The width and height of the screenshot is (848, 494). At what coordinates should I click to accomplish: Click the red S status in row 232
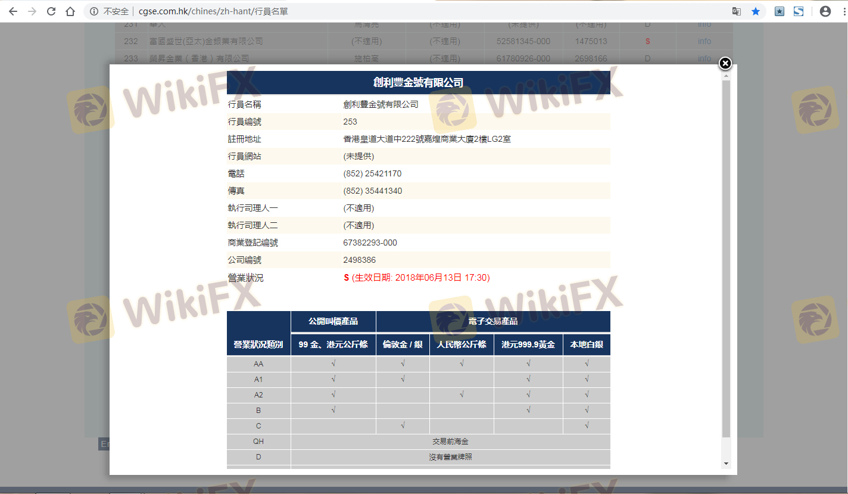point(647,41)
